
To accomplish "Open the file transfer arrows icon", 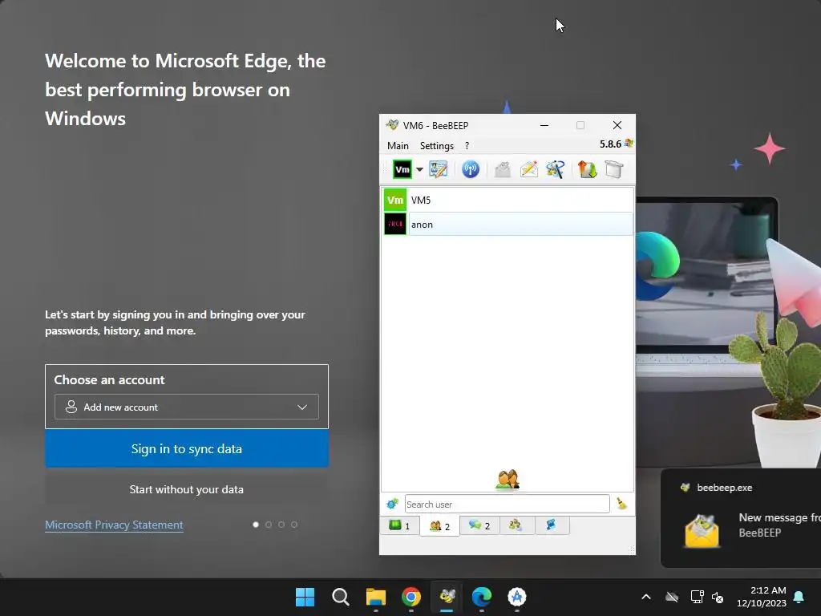I will point(587,169).
